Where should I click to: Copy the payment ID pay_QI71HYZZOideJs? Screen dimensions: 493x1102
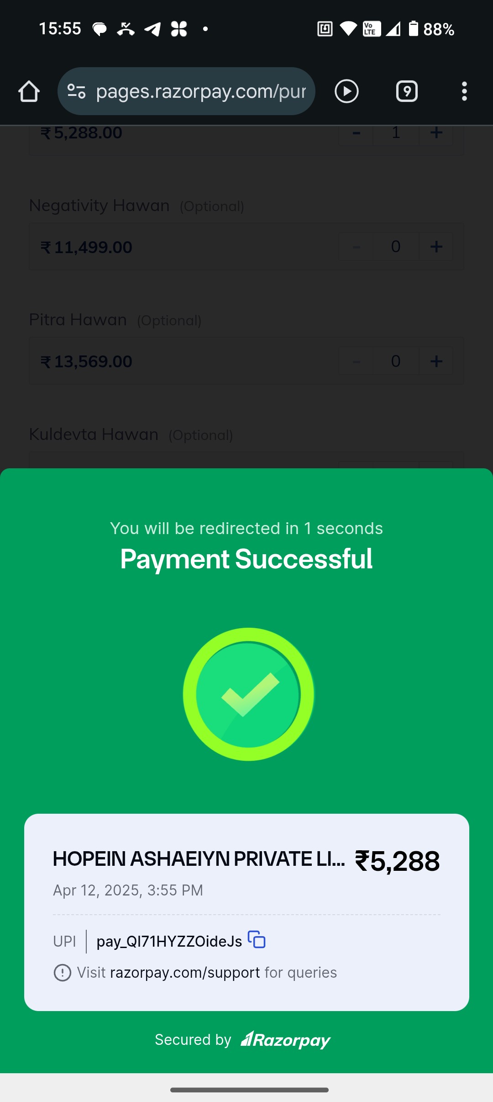coord(257,939)
